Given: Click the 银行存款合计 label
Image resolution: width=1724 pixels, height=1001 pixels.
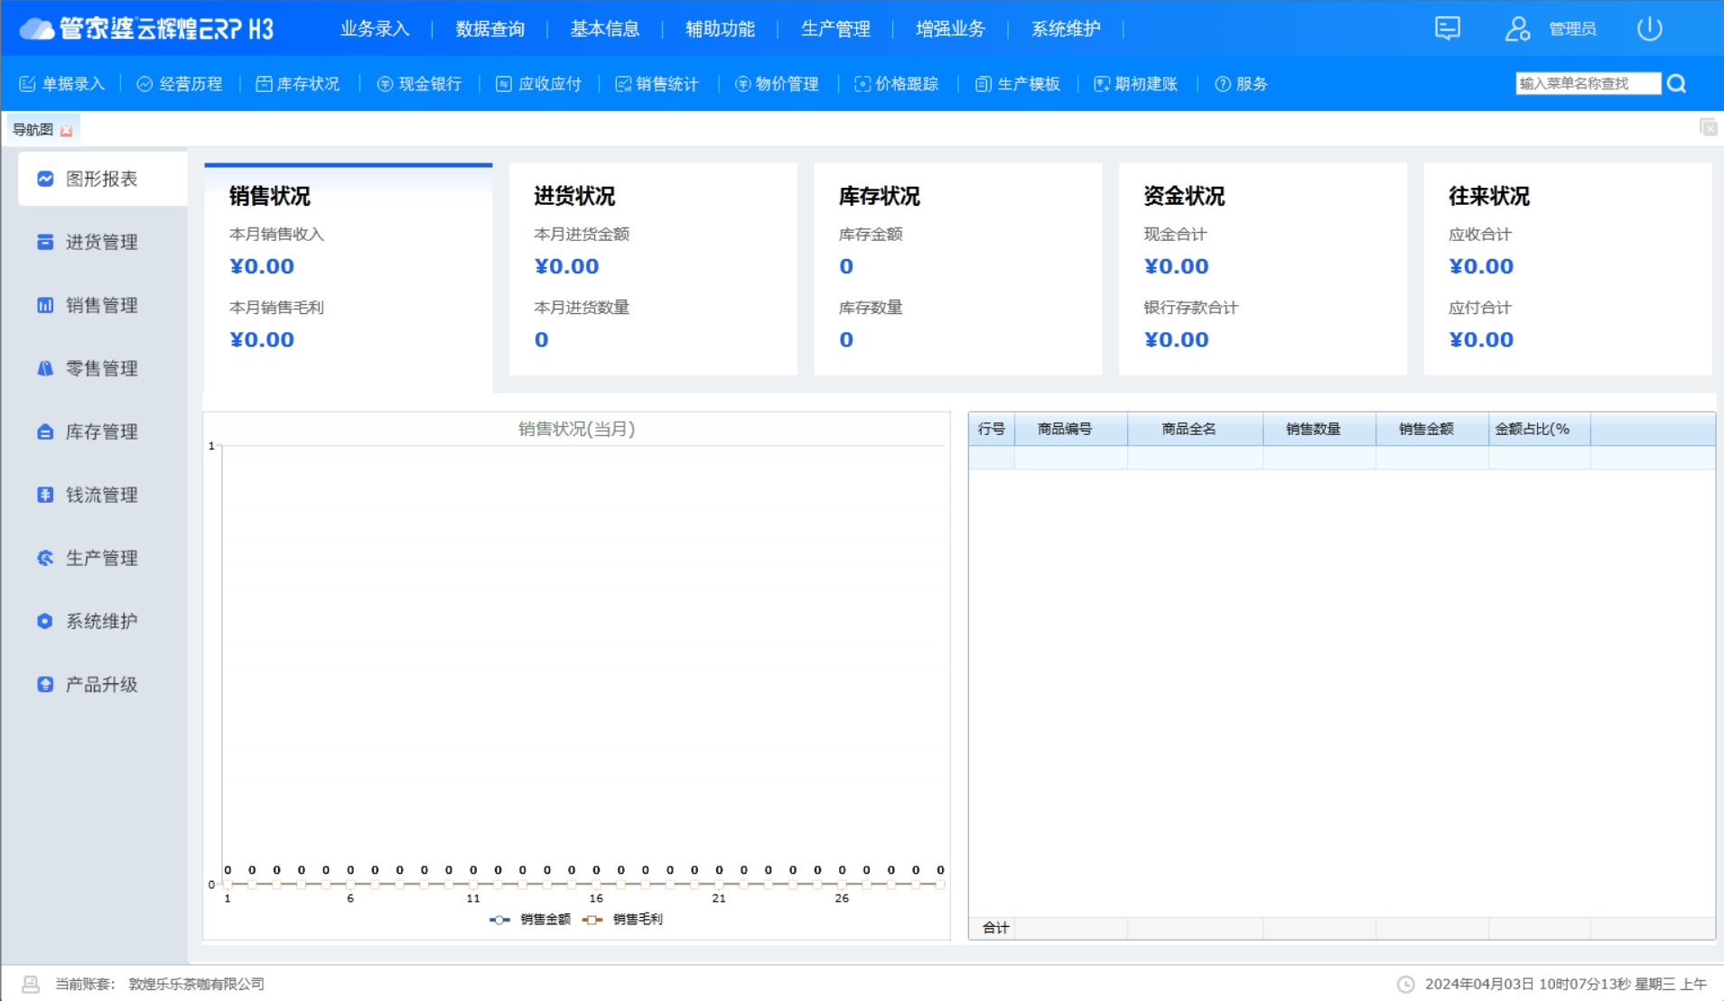Looking at the screenshot, I should coord(1190,308).
